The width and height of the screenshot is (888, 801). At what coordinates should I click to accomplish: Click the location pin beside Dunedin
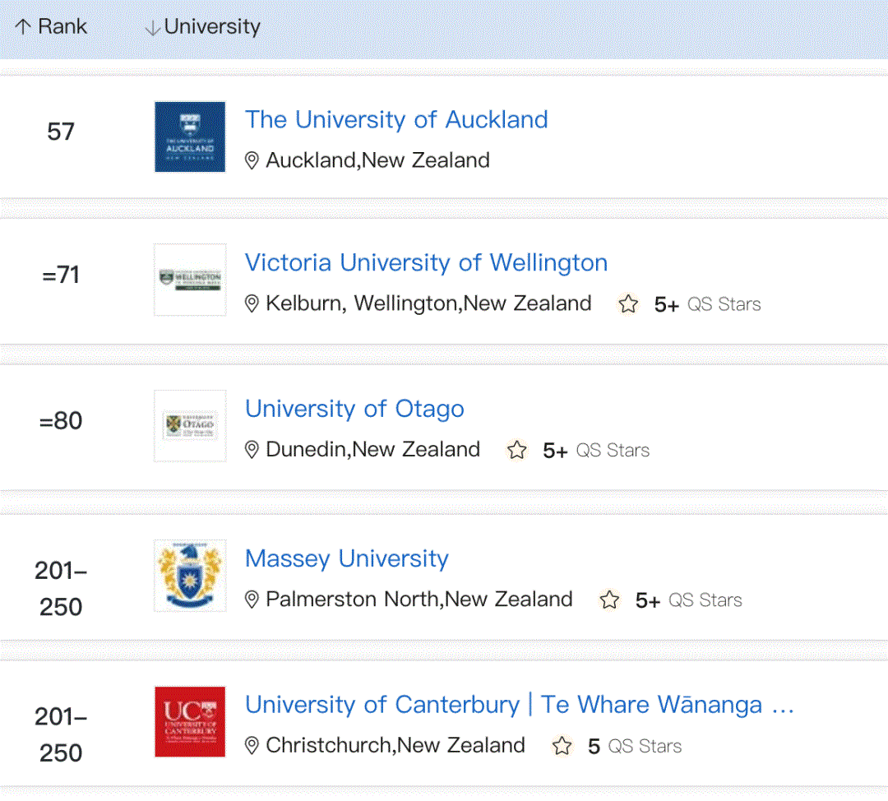252,450
